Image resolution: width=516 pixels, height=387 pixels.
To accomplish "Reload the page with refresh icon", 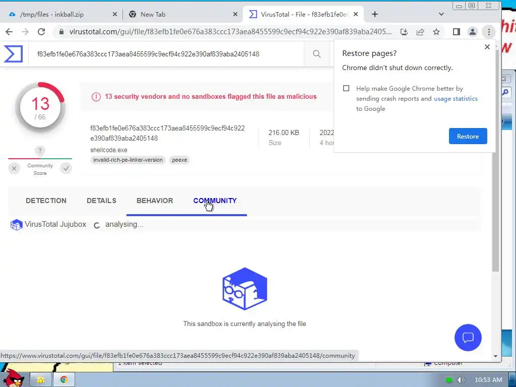I will [41, 32].
